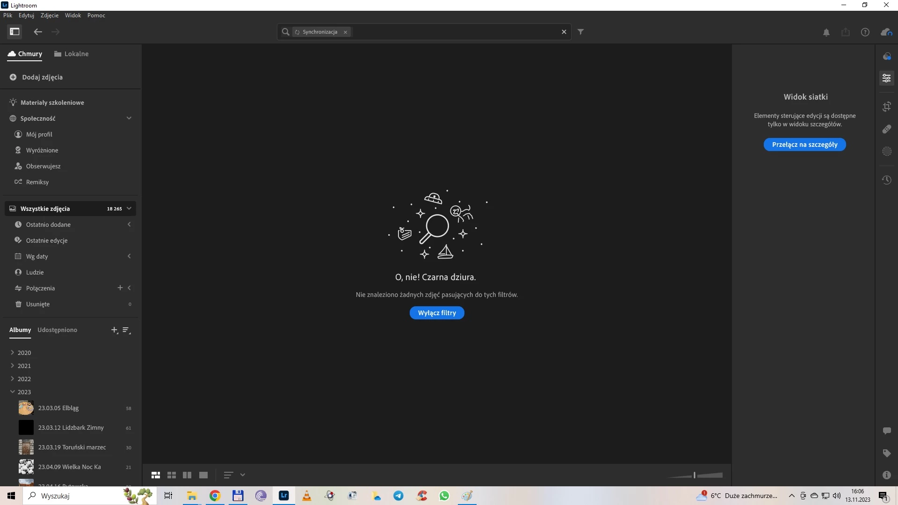Expand the 2021 album folder
Viewport: 898px width, 505px height.
pos(13,366)
